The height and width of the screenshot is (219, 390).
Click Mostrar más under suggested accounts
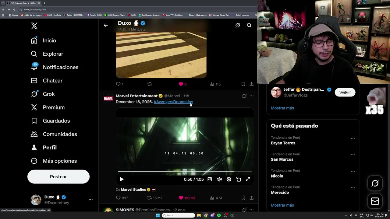282,108
